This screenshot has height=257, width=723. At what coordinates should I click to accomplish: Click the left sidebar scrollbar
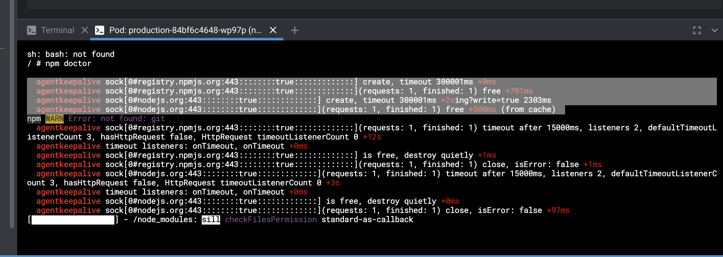pos(12,114)
